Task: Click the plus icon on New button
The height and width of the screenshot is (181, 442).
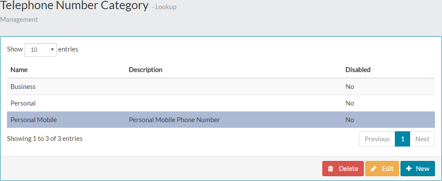Action: [409, 169]
